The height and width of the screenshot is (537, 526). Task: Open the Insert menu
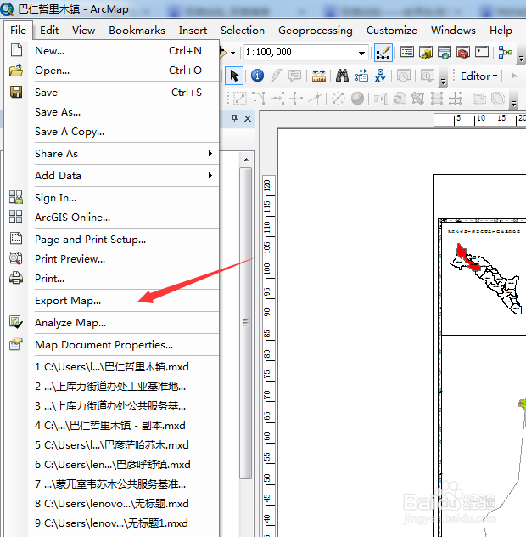click(x=193, y=31)
